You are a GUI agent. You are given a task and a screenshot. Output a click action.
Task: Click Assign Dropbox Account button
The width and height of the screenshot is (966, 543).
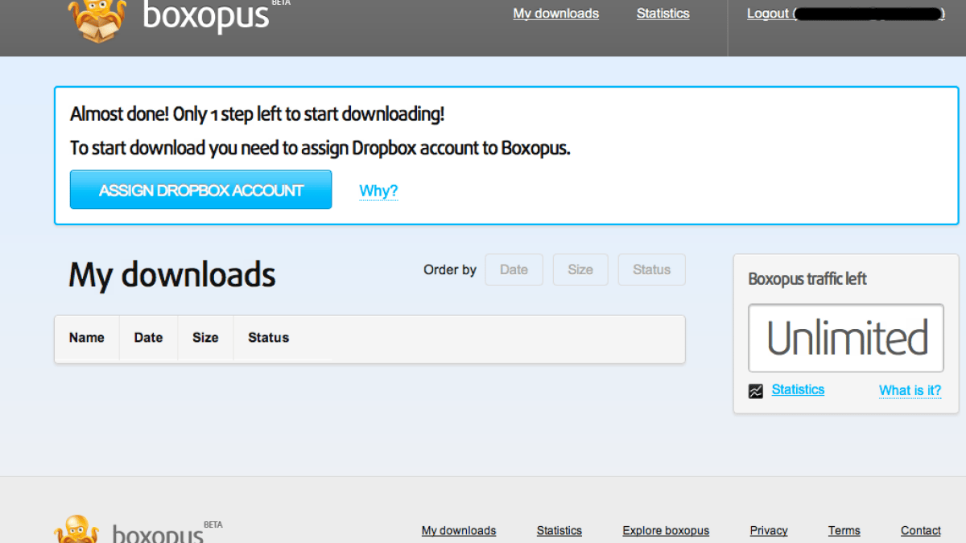[201, 190]
